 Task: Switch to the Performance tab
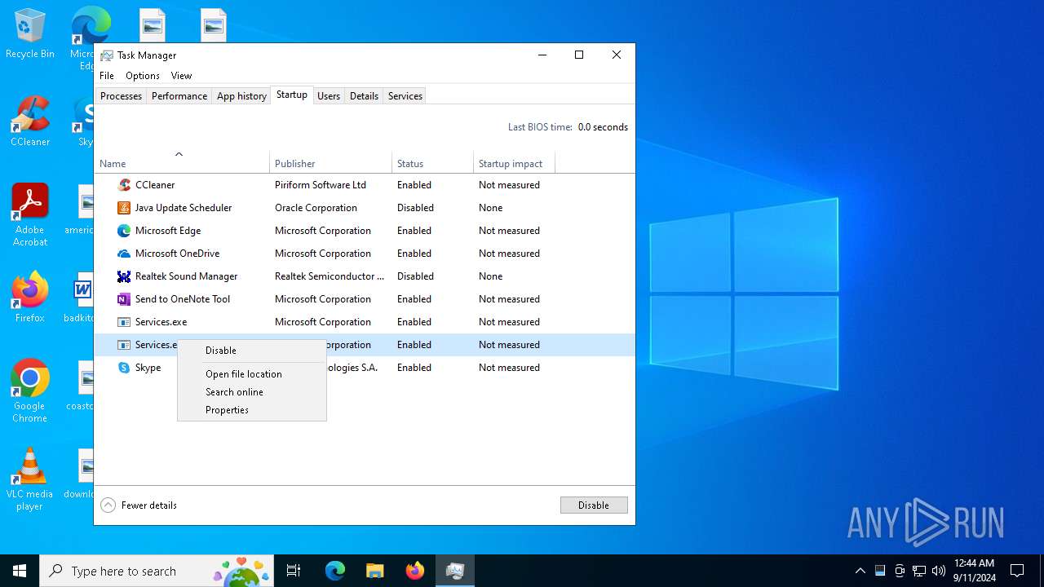pyautogui.click(x=179, y=96)
